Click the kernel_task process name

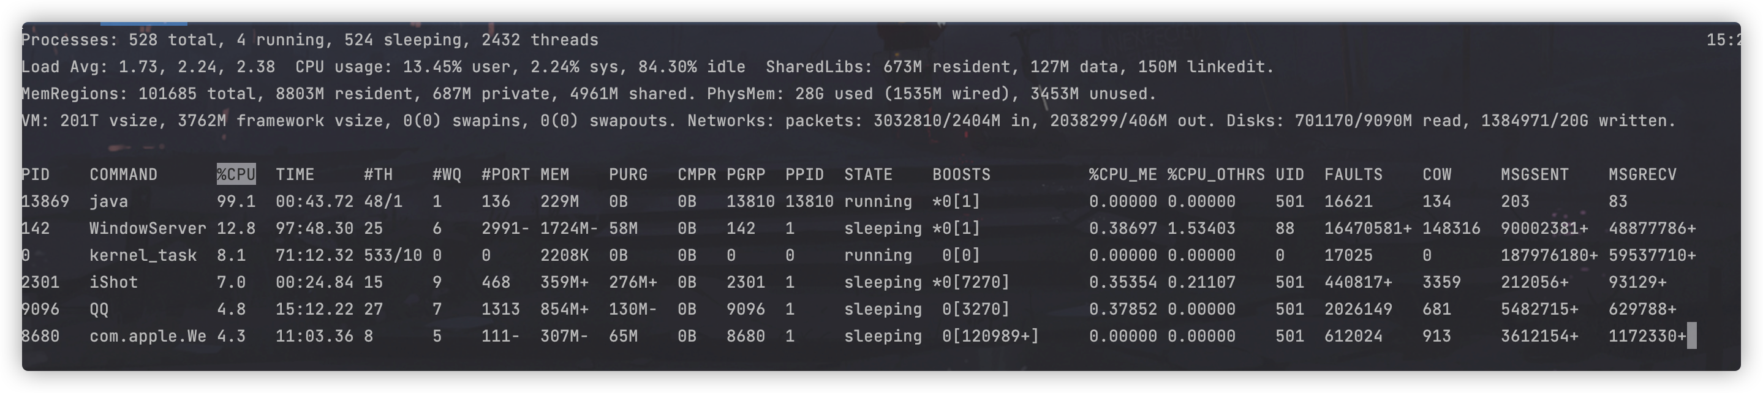coord(143,256)
